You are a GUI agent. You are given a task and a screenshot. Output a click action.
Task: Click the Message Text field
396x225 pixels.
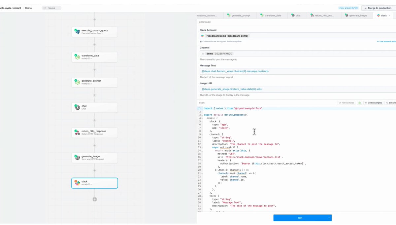point(298,71)
